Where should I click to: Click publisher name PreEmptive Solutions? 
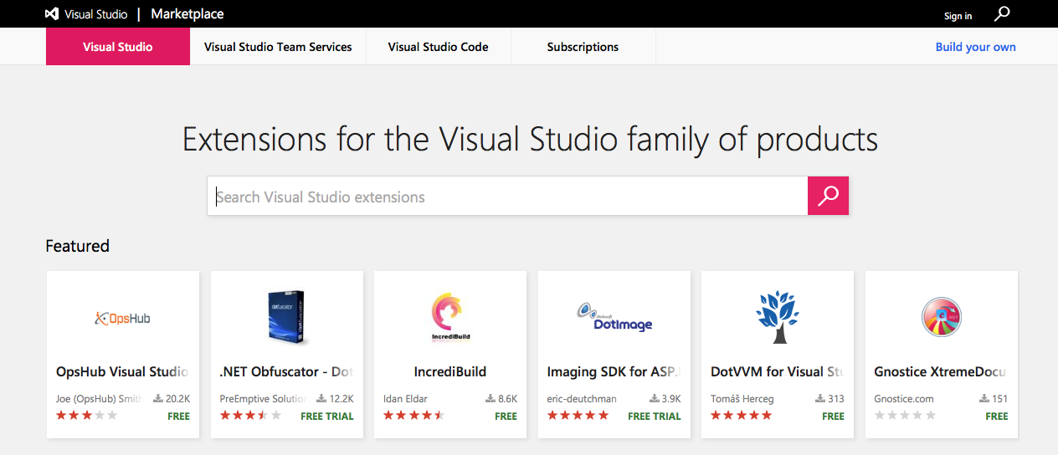(262, 399)
